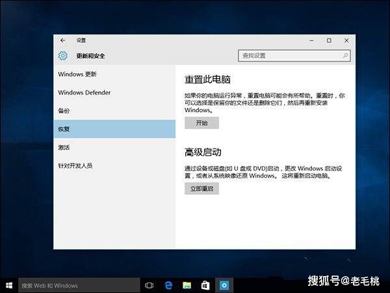Focus the 查找设置 search field
The height and width of the screenshot is (293, 390).
click(289, 56)
